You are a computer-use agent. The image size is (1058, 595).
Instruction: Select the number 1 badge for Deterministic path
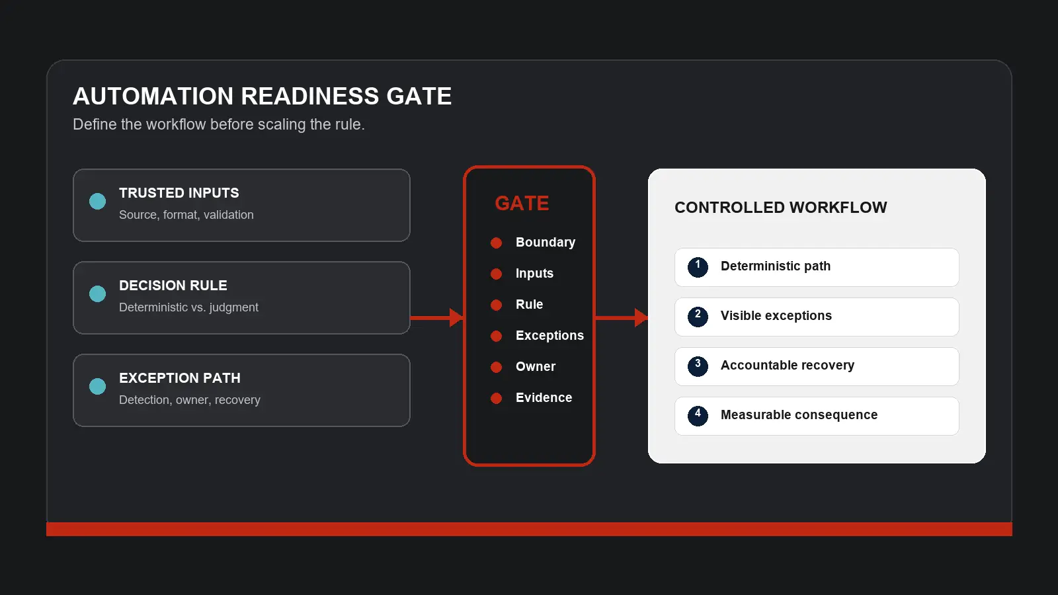coord(698,267)
